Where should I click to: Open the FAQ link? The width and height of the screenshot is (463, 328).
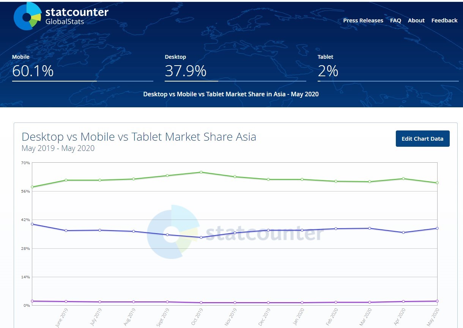tap(395, 20)
